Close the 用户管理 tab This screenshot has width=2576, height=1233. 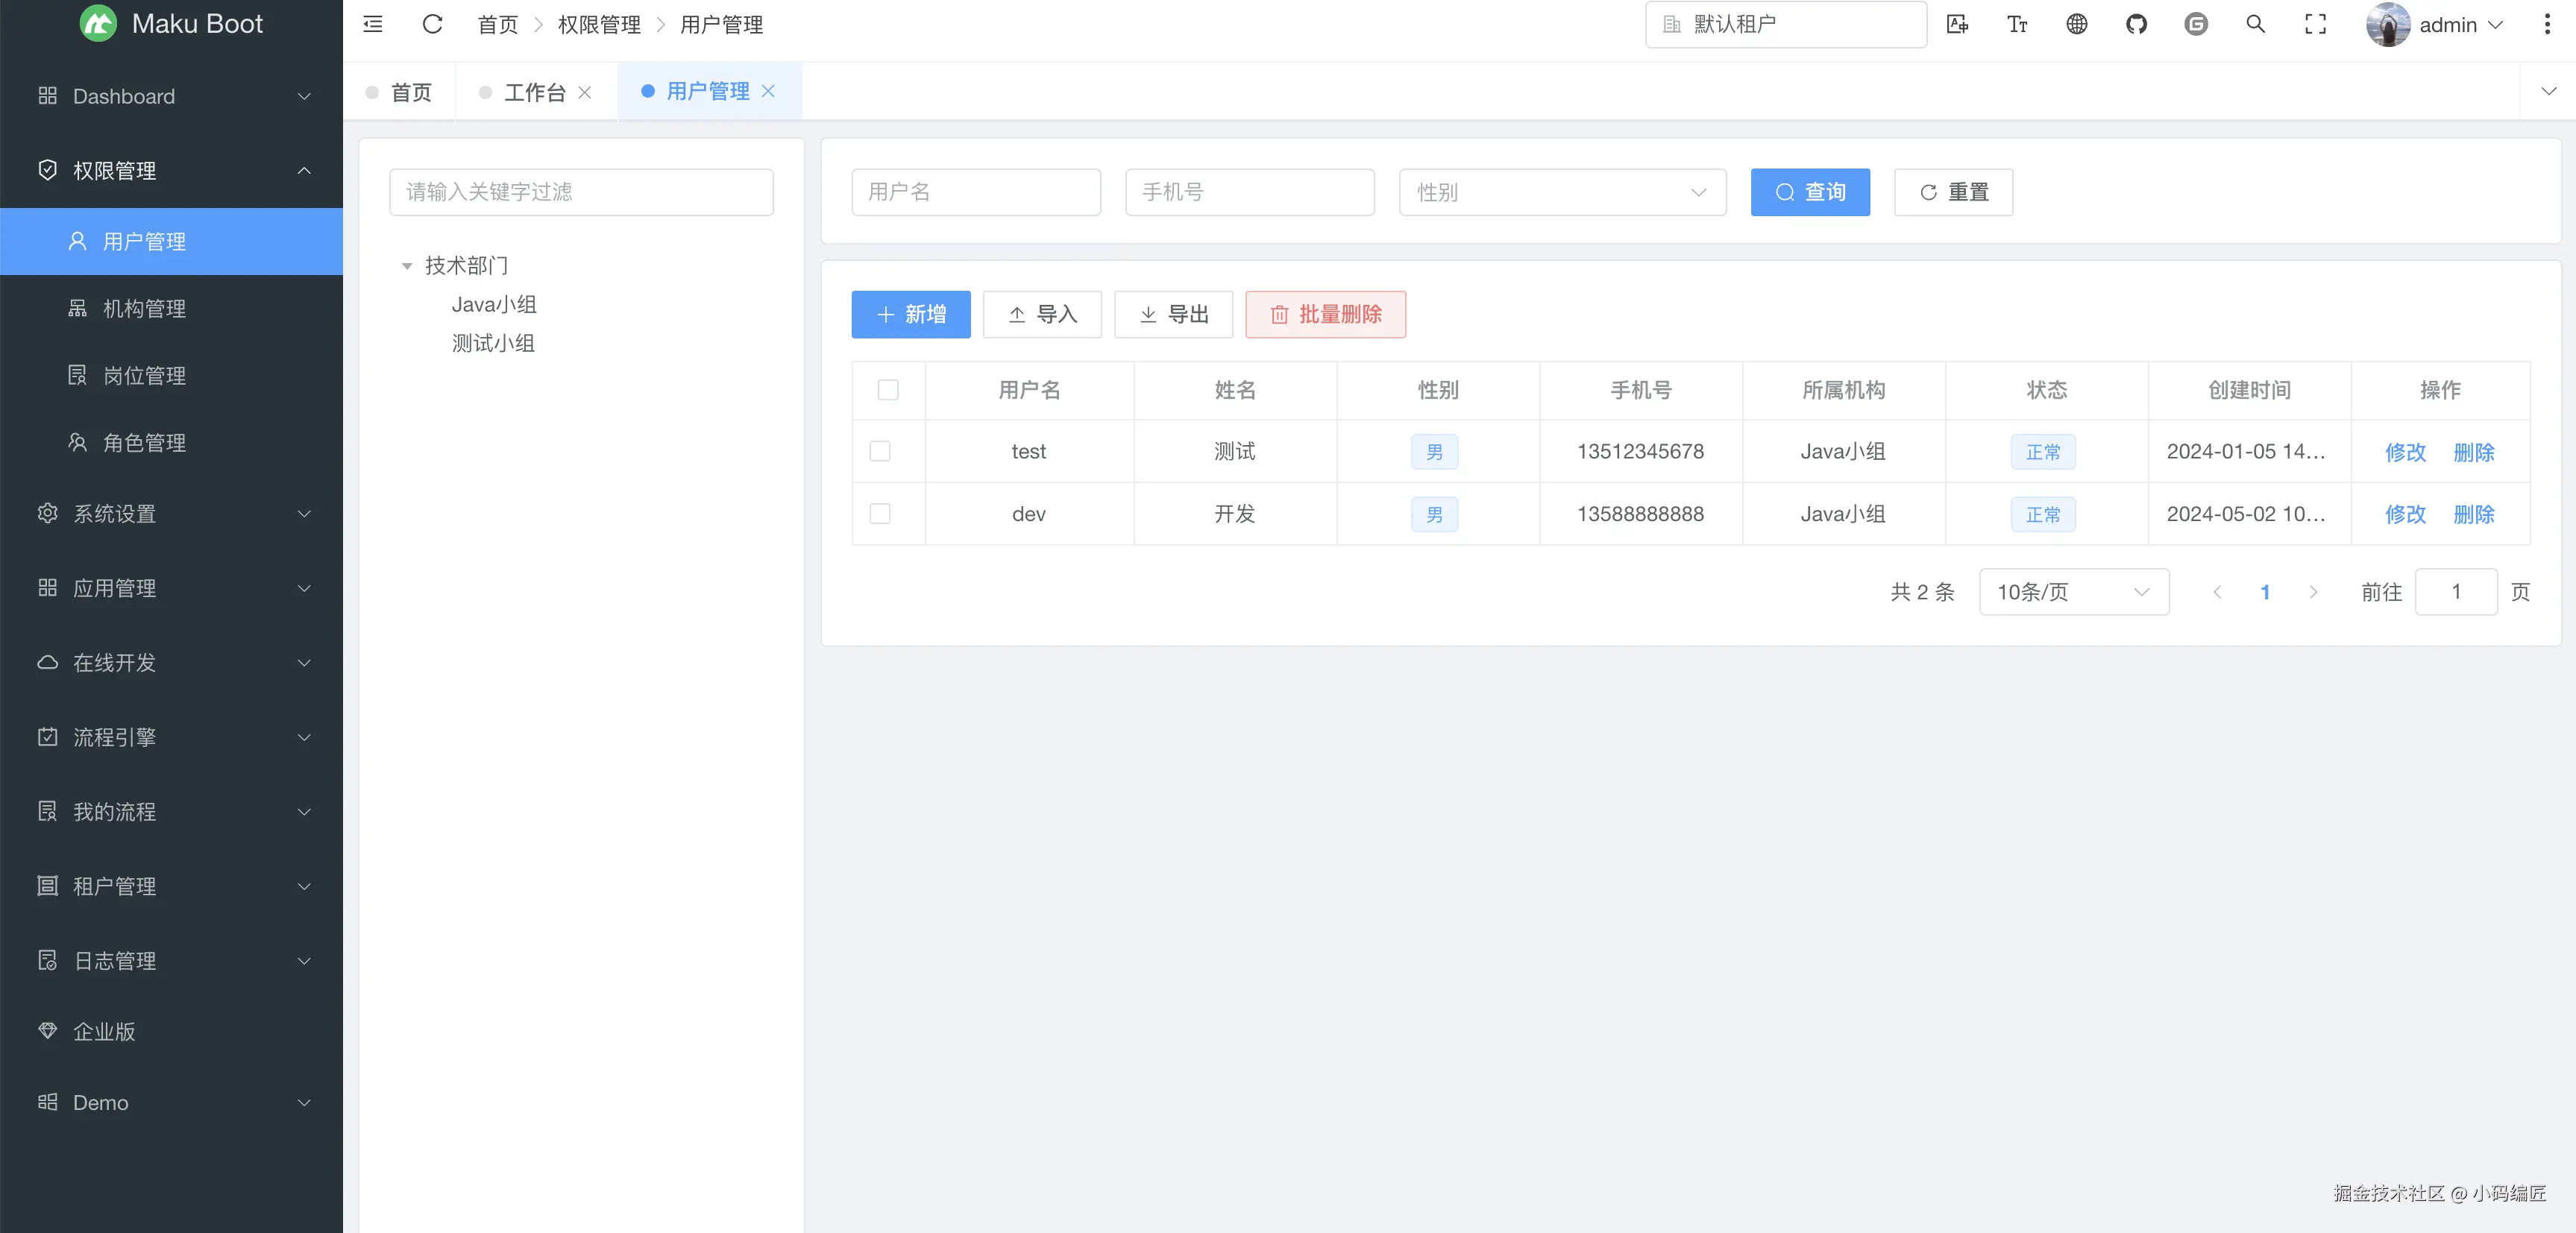[x=768, y=91]
